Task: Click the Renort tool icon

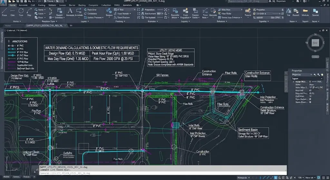Action: pos(296,12)
